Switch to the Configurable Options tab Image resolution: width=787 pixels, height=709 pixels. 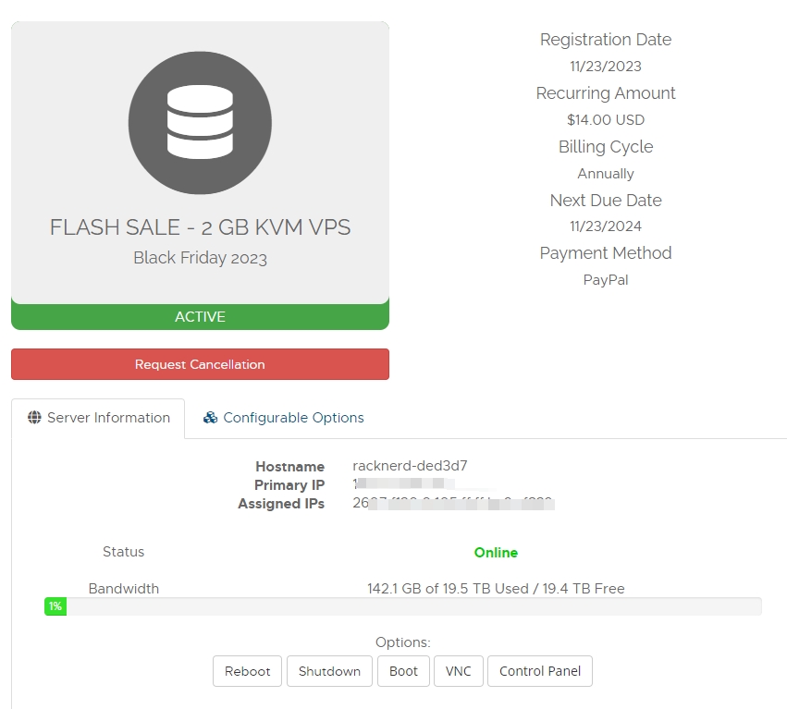(293, 418)
